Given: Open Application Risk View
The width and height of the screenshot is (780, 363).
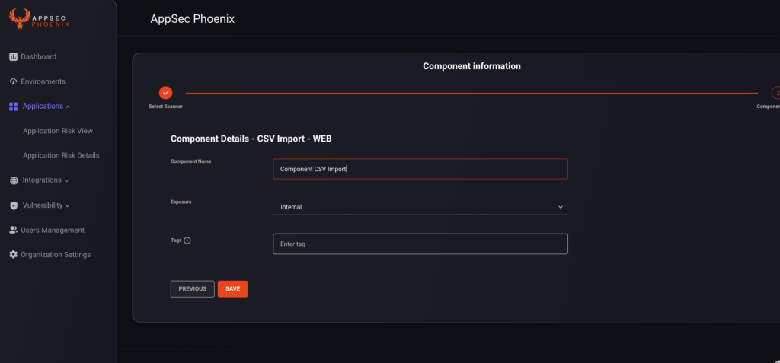Looking at the screenshot, I should [58, 131].
